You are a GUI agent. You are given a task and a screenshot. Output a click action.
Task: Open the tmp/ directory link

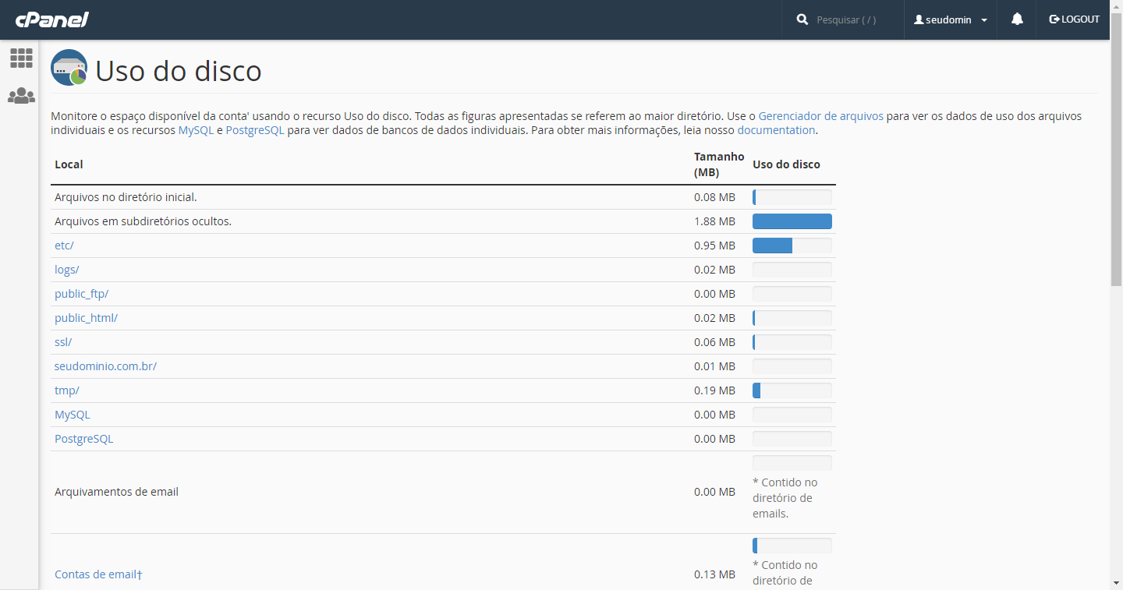coord(67,390)
